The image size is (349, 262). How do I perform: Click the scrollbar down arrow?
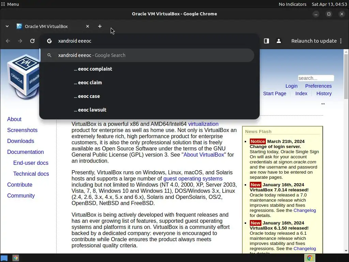(346, 251)
